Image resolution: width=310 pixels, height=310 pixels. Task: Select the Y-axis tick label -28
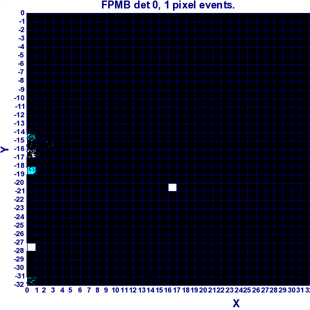(x=19, y=251)
